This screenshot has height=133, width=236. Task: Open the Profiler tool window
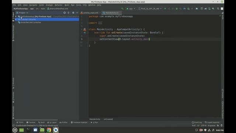[63, 122]
